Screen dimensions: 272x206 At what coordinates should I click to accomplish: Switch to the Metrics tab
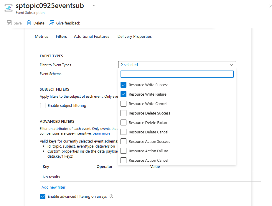42,37
